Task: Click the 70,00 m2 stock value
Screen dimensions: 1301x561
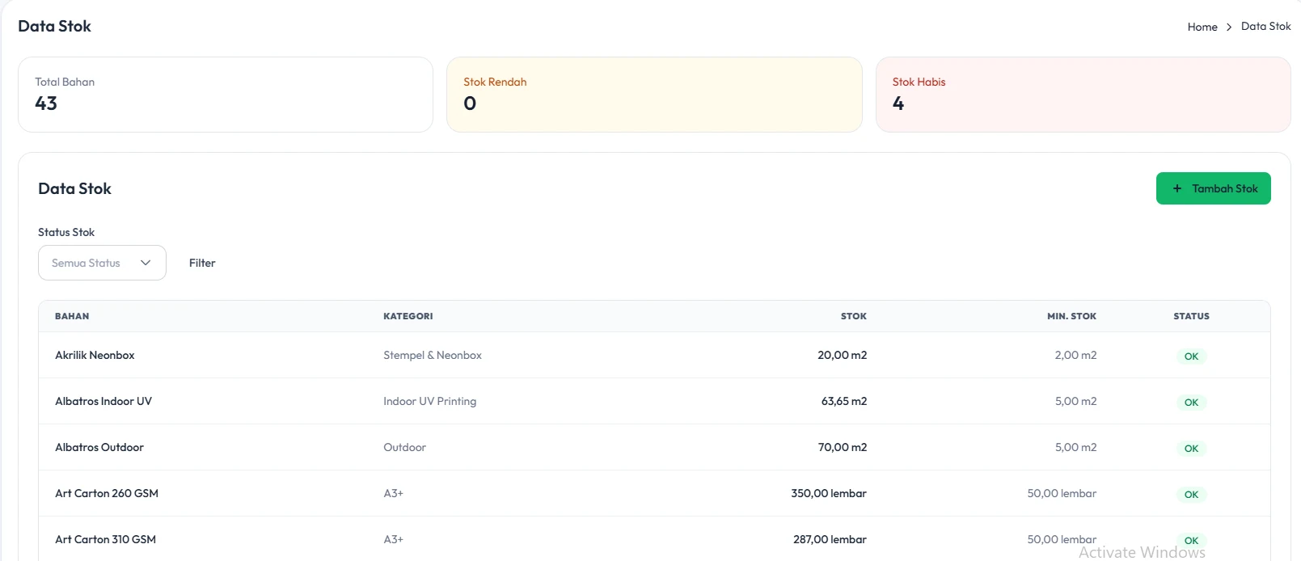Action: click(843, 447)
